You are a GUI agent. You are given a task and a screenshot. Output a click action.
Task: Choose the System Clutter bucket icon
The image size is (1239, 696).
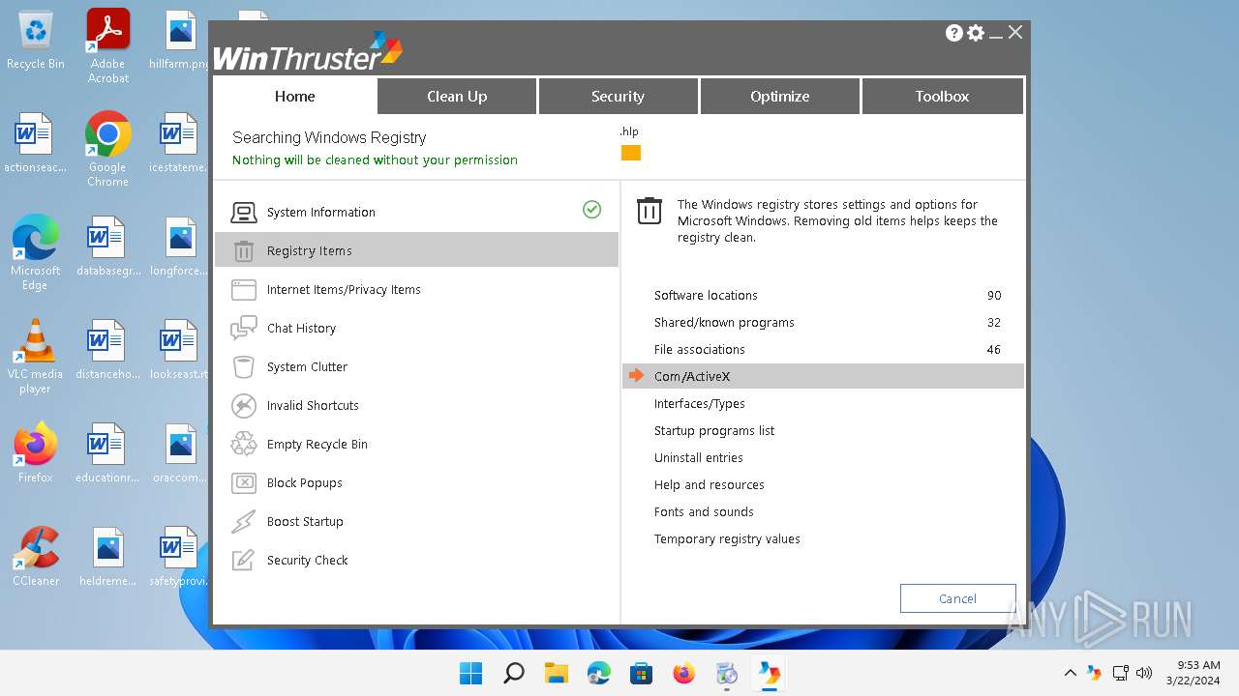coord(244,367)
